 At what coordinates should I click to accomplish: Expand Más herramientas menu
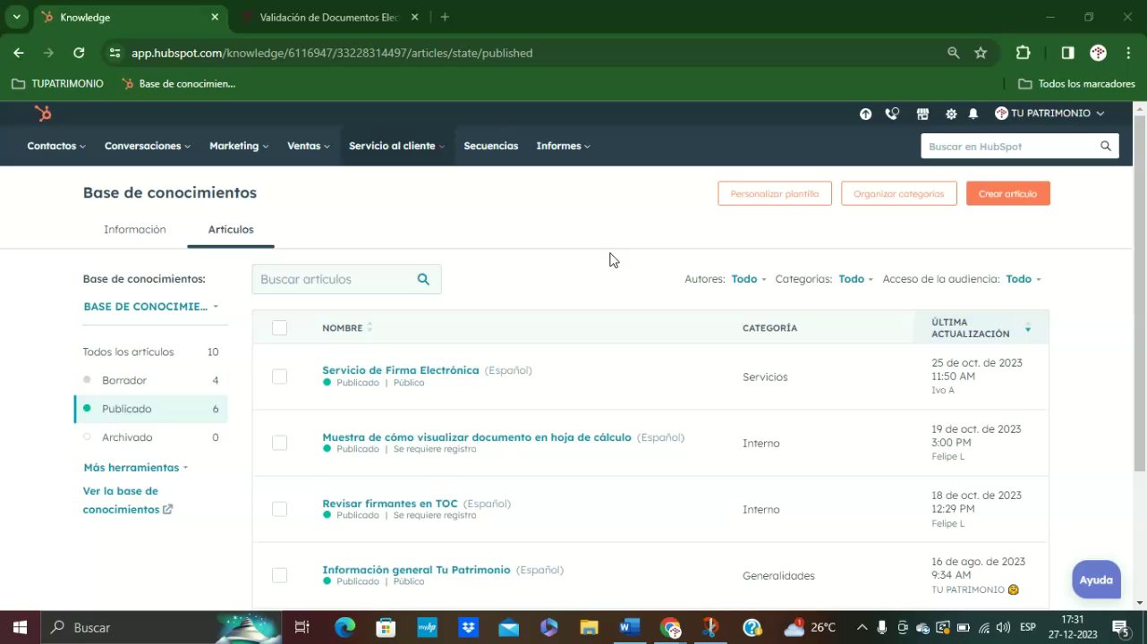click(x=136, y=467)
